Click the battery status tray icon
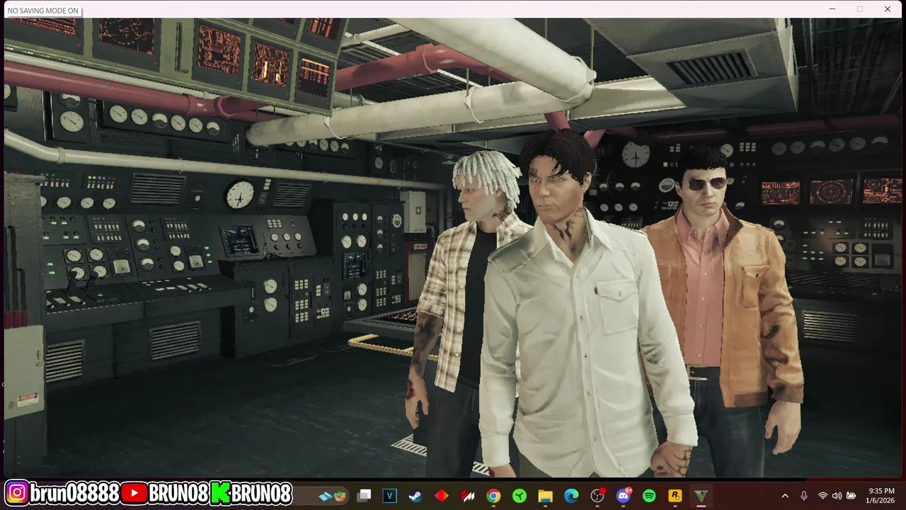Image resolution: width=906 pixels, height=510 pixels. 851,496
